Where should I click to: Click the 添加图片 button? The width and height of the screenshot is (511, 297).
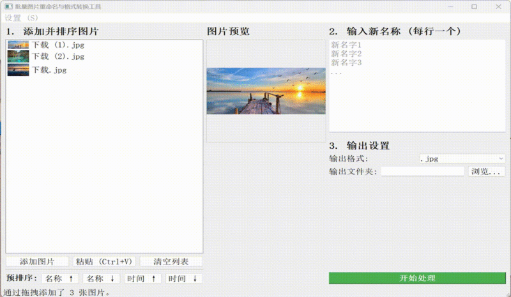(x=38, y=261)
